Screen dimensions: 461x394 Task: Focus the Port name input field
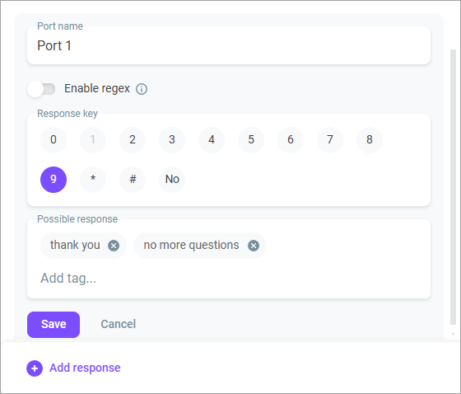[229, 45]
